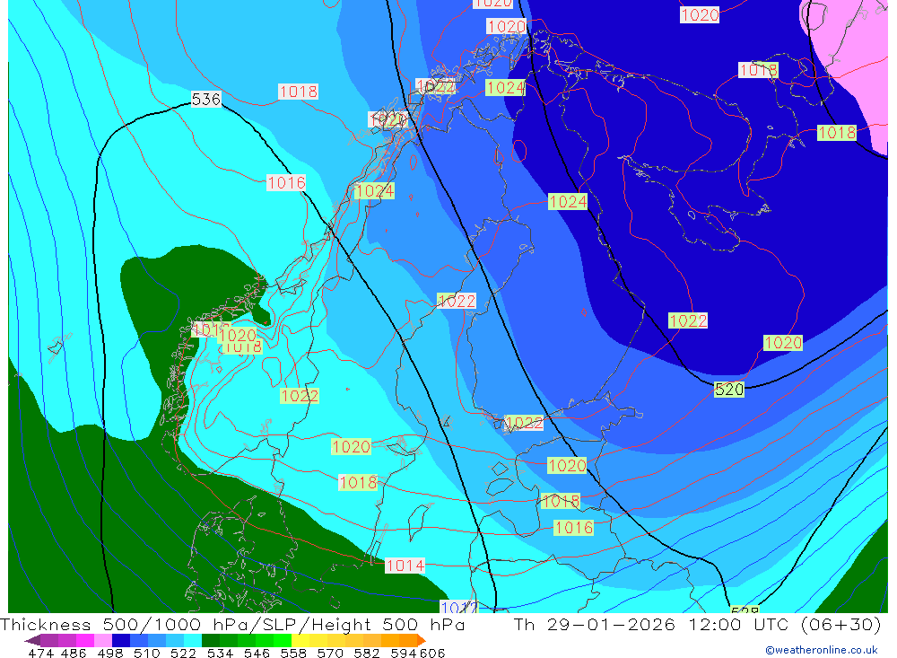Viewport: 897px width, 658px height.
Task: Click the green-highlighted 1016 isobar label
Action: click(574, 528)
